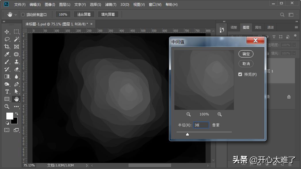Confirm the filter with 确定
This screenshot has height=169, width=301.
(x=246, y=54)
